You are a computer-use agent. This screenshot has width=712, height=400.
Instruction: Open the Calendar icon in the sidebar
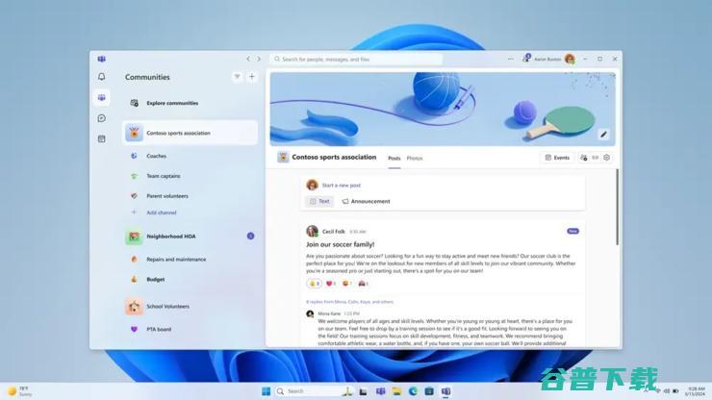click(102, 138)
